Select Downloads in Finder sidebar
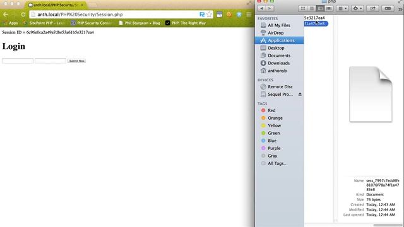The image size is (404, 227). coord(279,63)
